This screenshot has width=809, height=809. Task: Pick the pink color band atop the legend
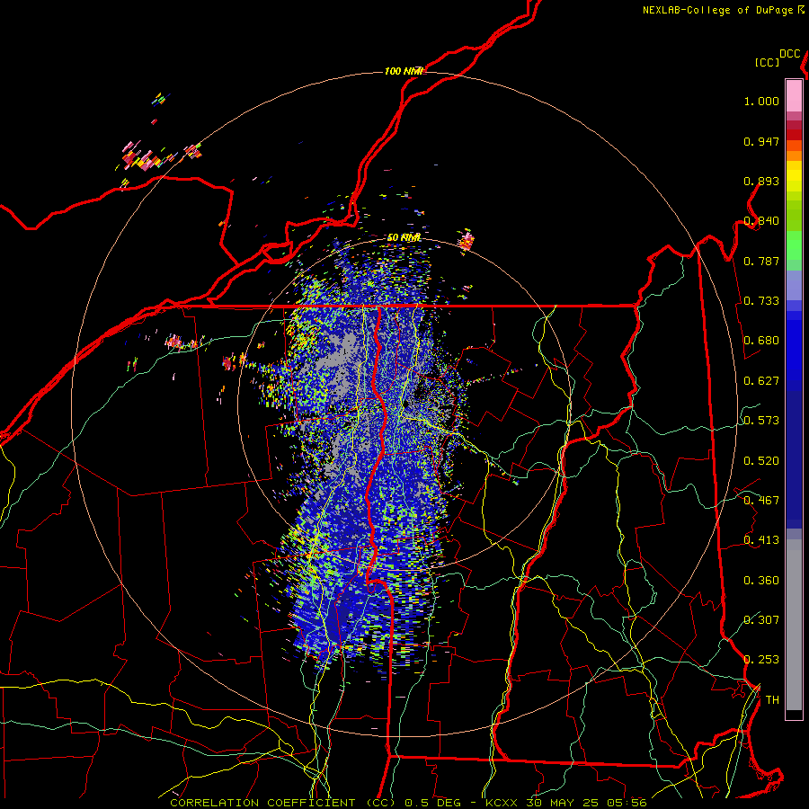[794, 95]
